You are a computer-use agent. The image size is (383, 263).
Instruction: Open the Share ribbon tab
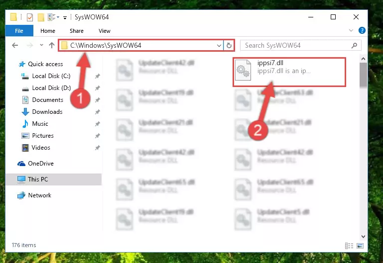[77, 31]
